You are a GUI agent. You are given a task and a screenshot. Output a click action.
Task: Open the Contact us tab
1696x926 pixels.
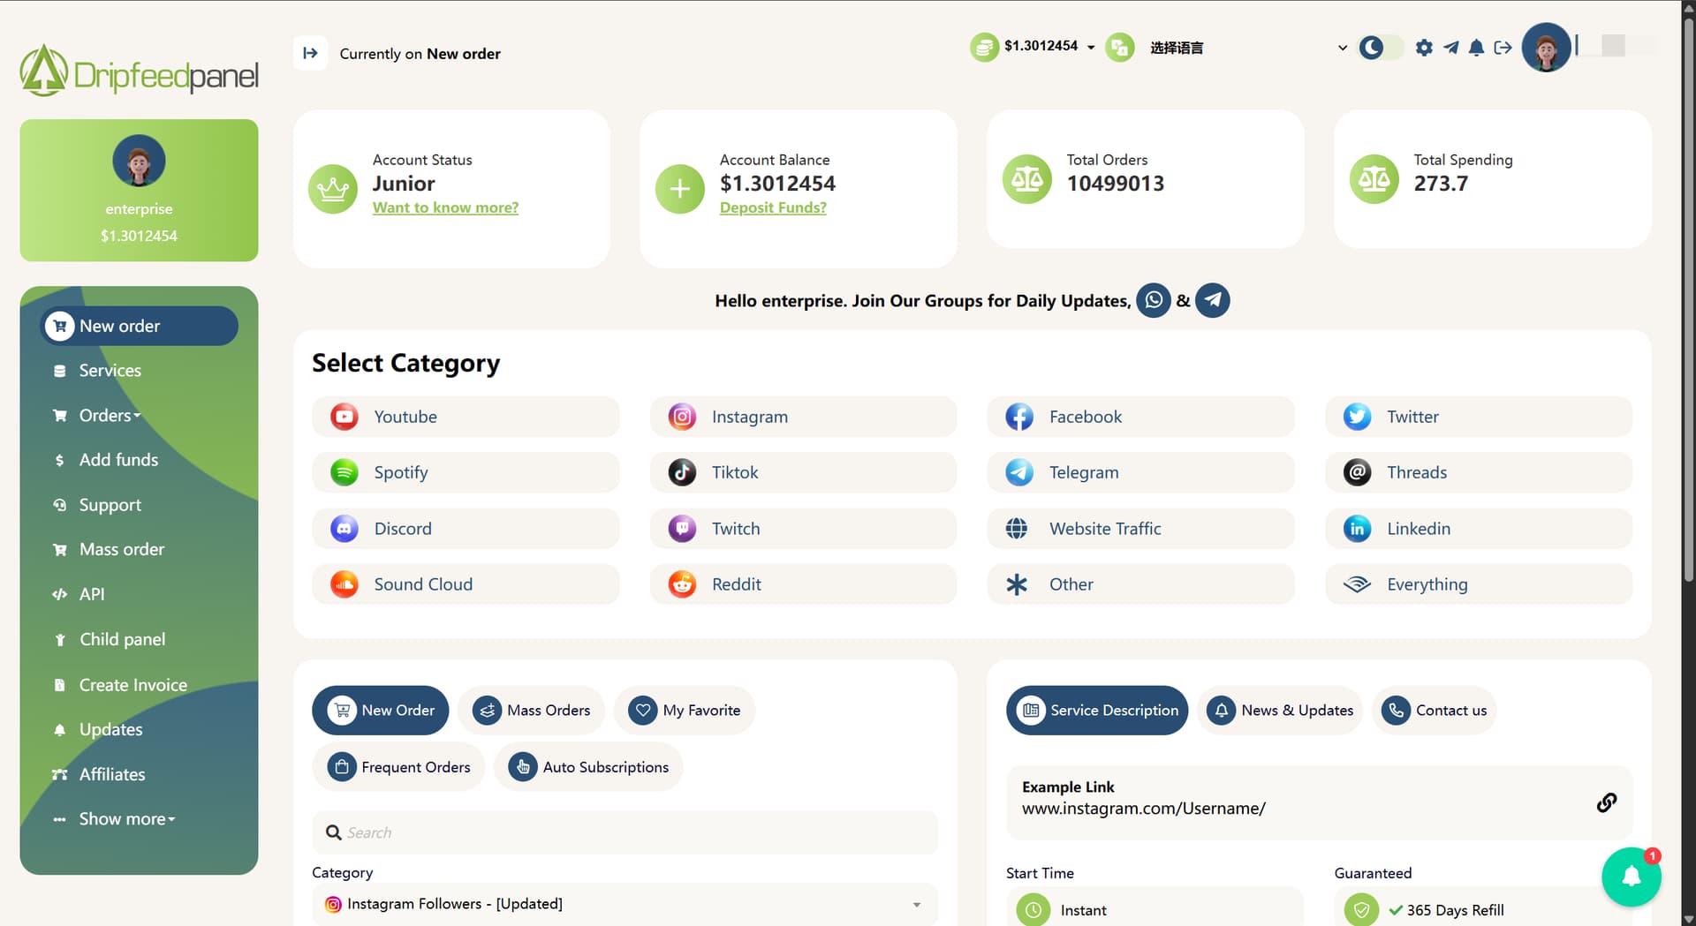pos(1434,711)
